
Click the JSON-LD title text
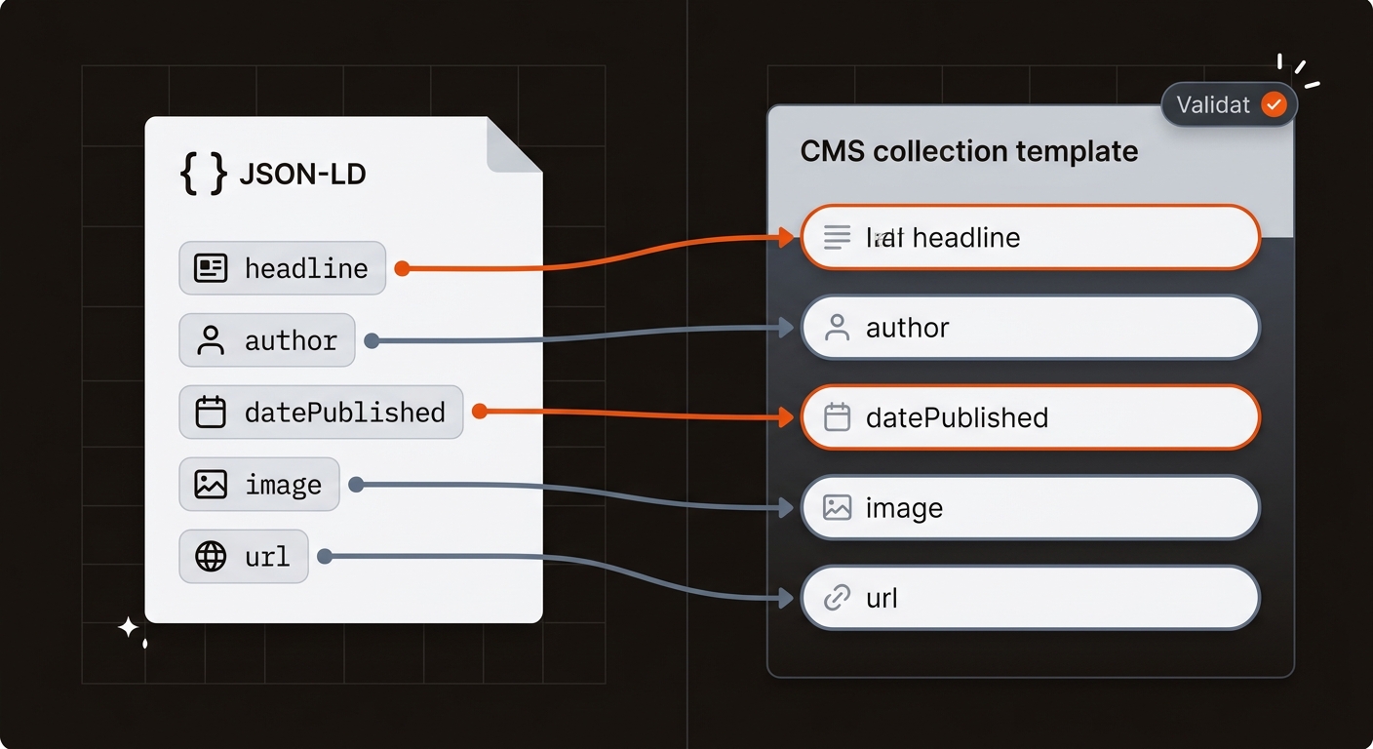coord(303,176)
